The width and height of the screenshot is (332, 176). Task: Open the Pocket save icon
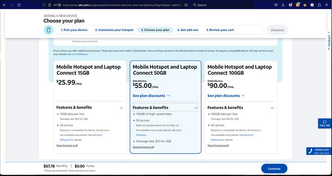tap(276, 5)
